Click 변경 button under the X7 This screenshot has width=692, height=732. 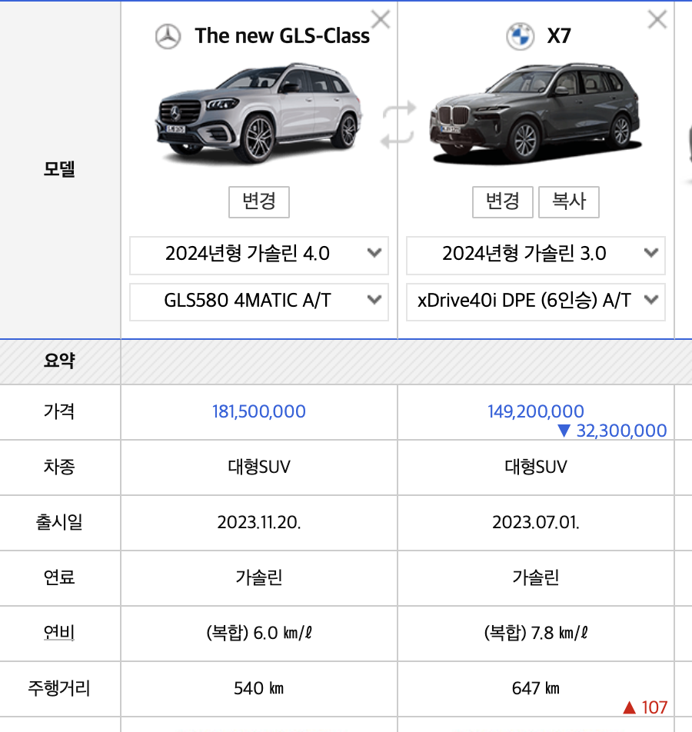502,201
